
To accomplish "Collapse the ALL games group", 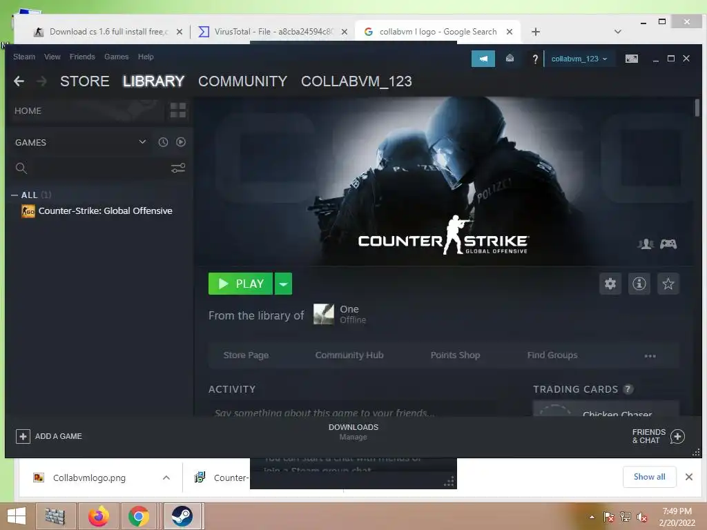I will coord(14,195).
